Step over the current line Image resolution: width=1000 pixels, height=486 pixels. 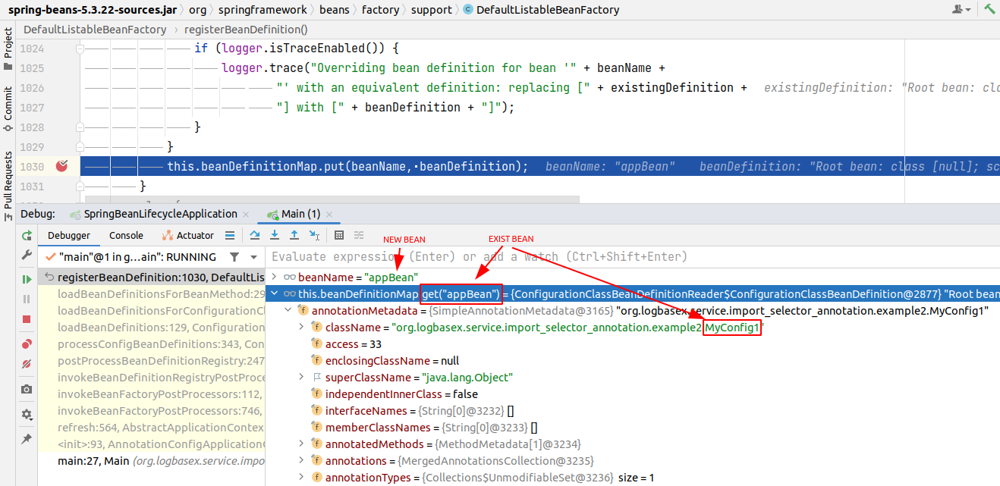tap(255, 235)
